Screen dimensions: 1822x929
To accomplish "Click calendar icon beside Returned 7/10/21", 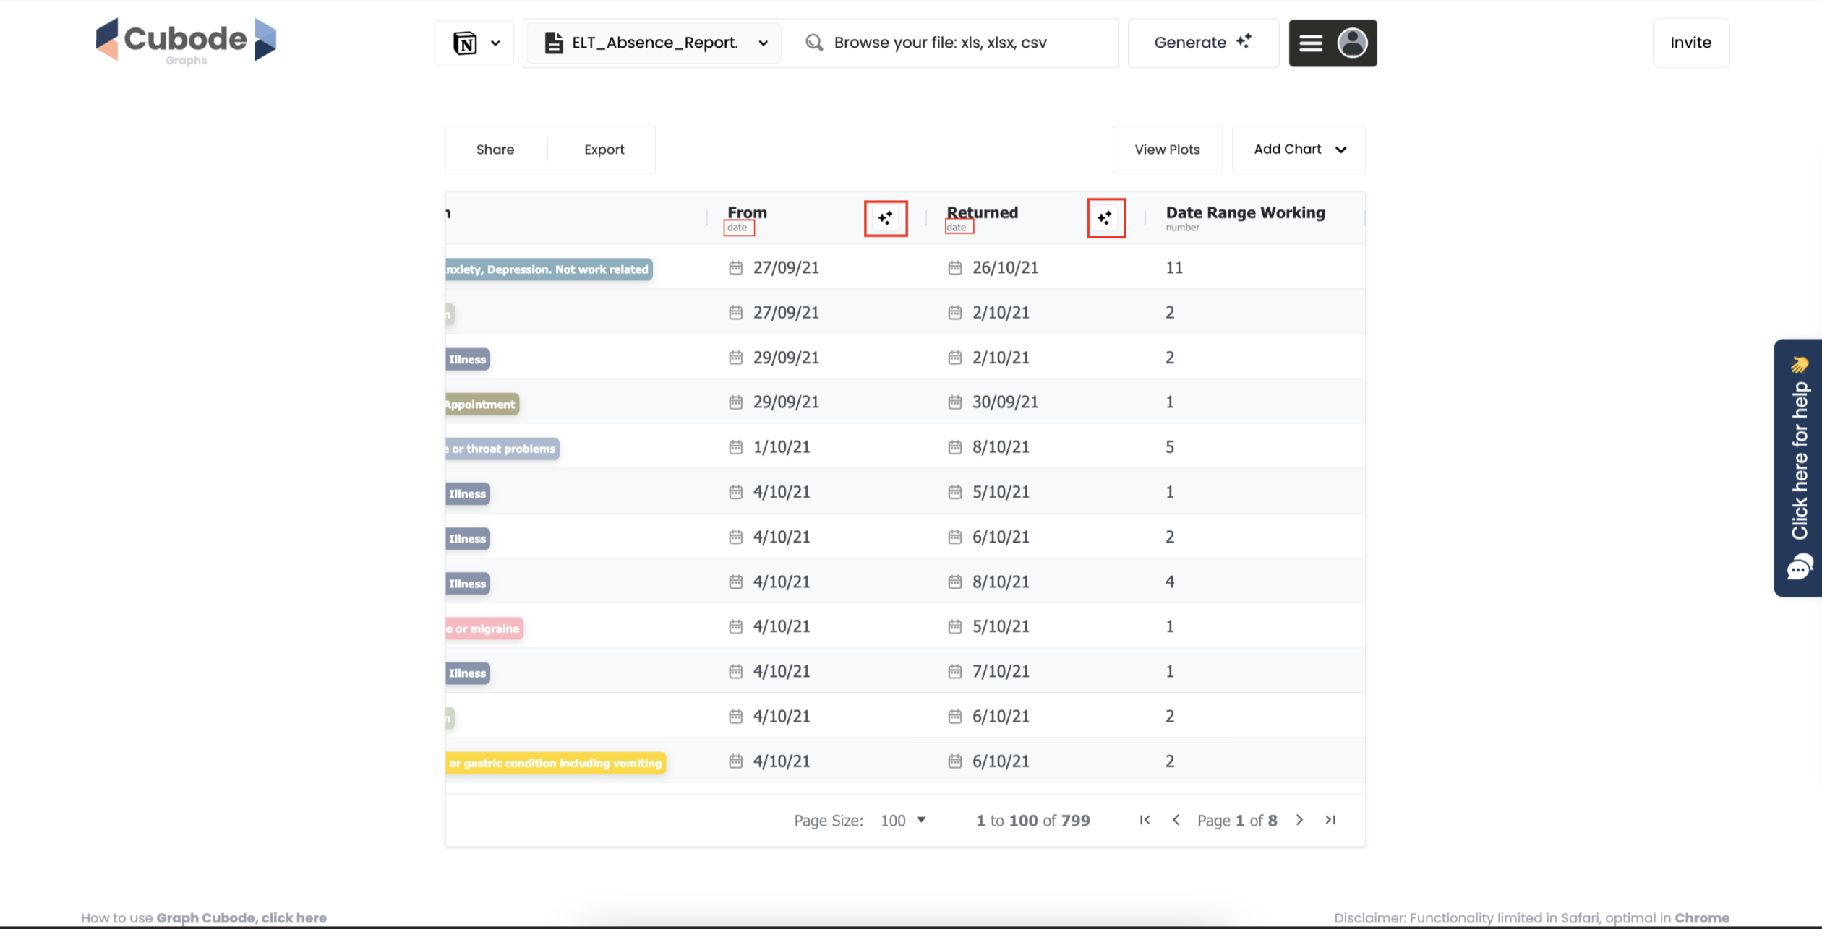I will pos(954,672).
